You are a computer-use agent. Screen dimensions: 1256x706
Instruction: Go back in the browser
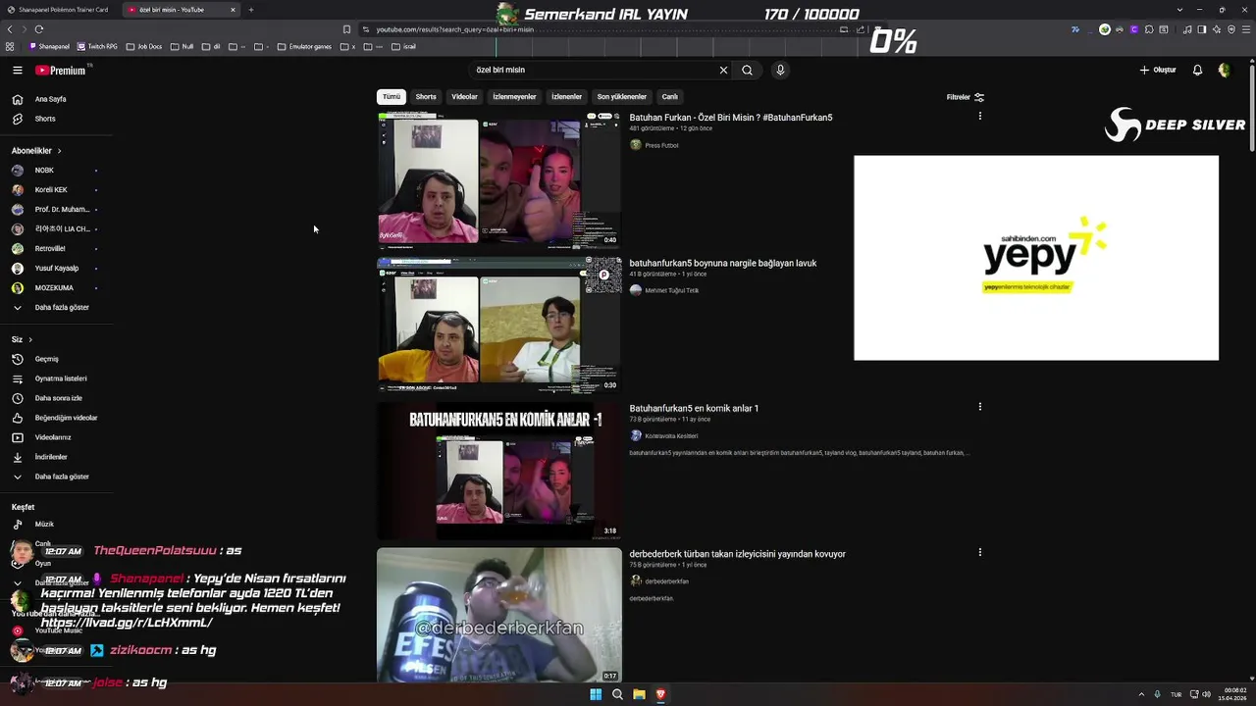(10, 29)
